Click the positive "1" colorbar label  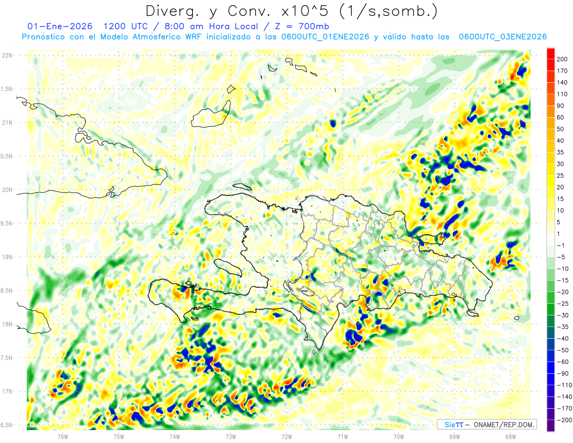coord(558,234)
